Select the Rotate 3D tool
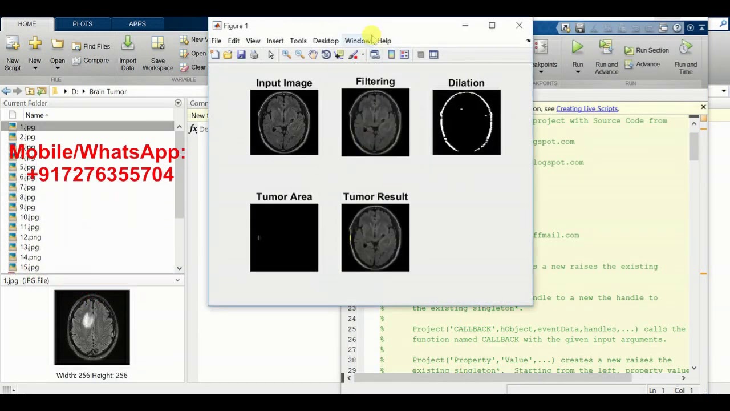Screen dimensions: 730x411 click(326, 54)
